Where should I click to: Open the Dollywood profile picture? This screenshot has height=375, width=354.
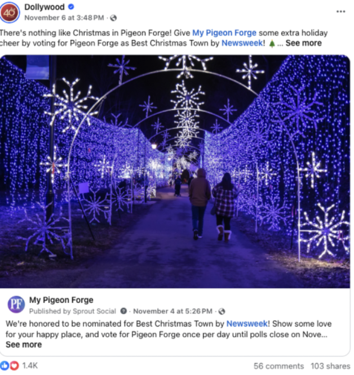click(10, 12)
